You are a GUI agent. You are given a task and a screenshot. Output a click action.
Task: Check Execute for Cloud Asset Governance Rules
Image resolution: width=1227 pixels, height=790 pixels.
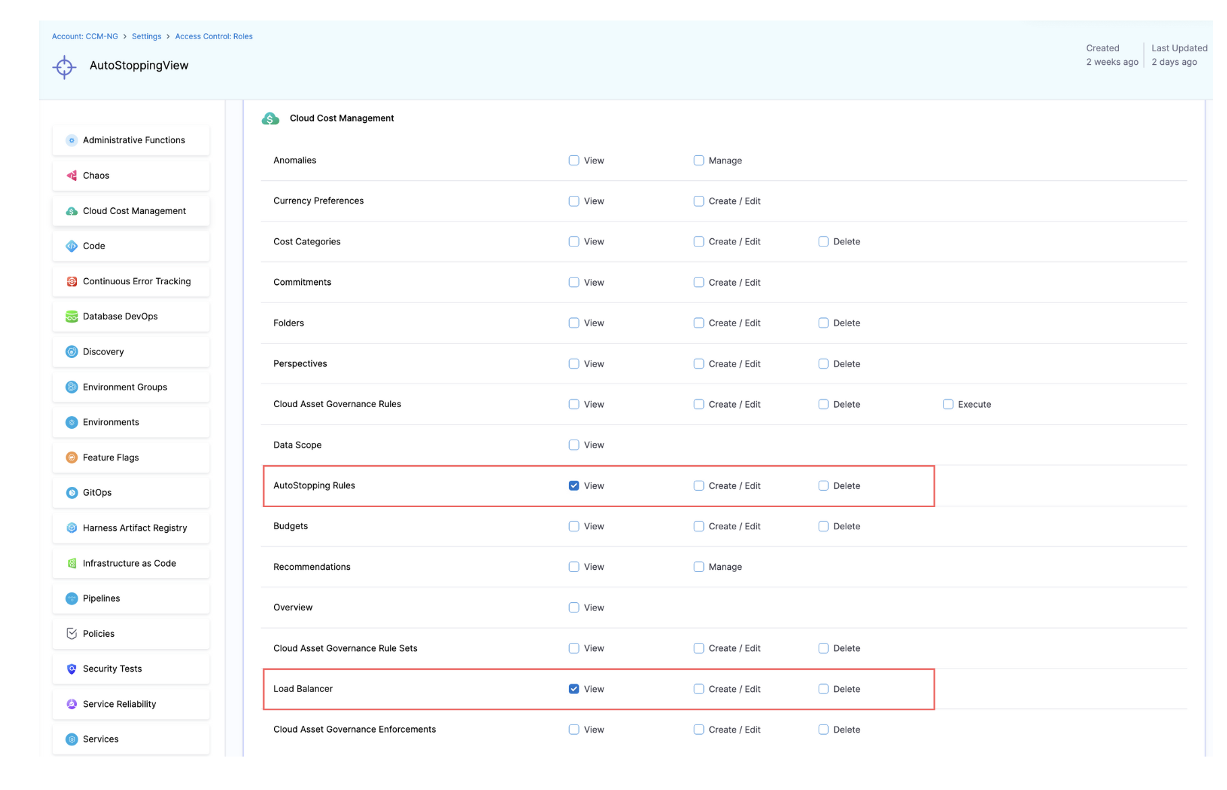pos(948,404)
